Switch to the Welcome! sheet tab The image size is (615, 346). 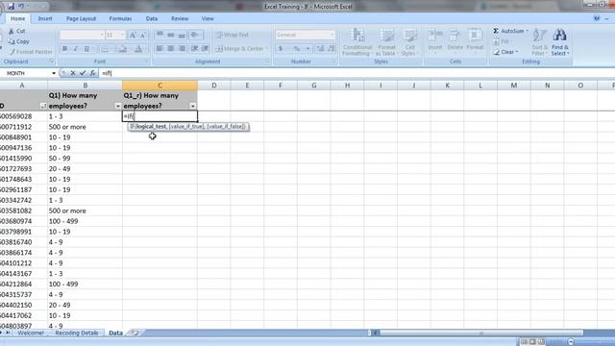[30, 333]
